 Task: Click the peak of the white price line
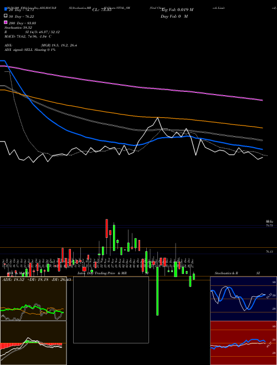click(158, 118)
